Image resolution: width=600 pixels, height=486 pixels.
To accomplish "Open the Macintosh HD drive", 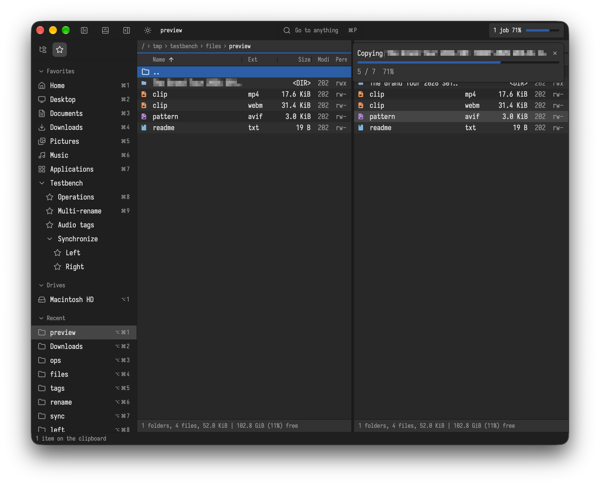I will point(84,300).
